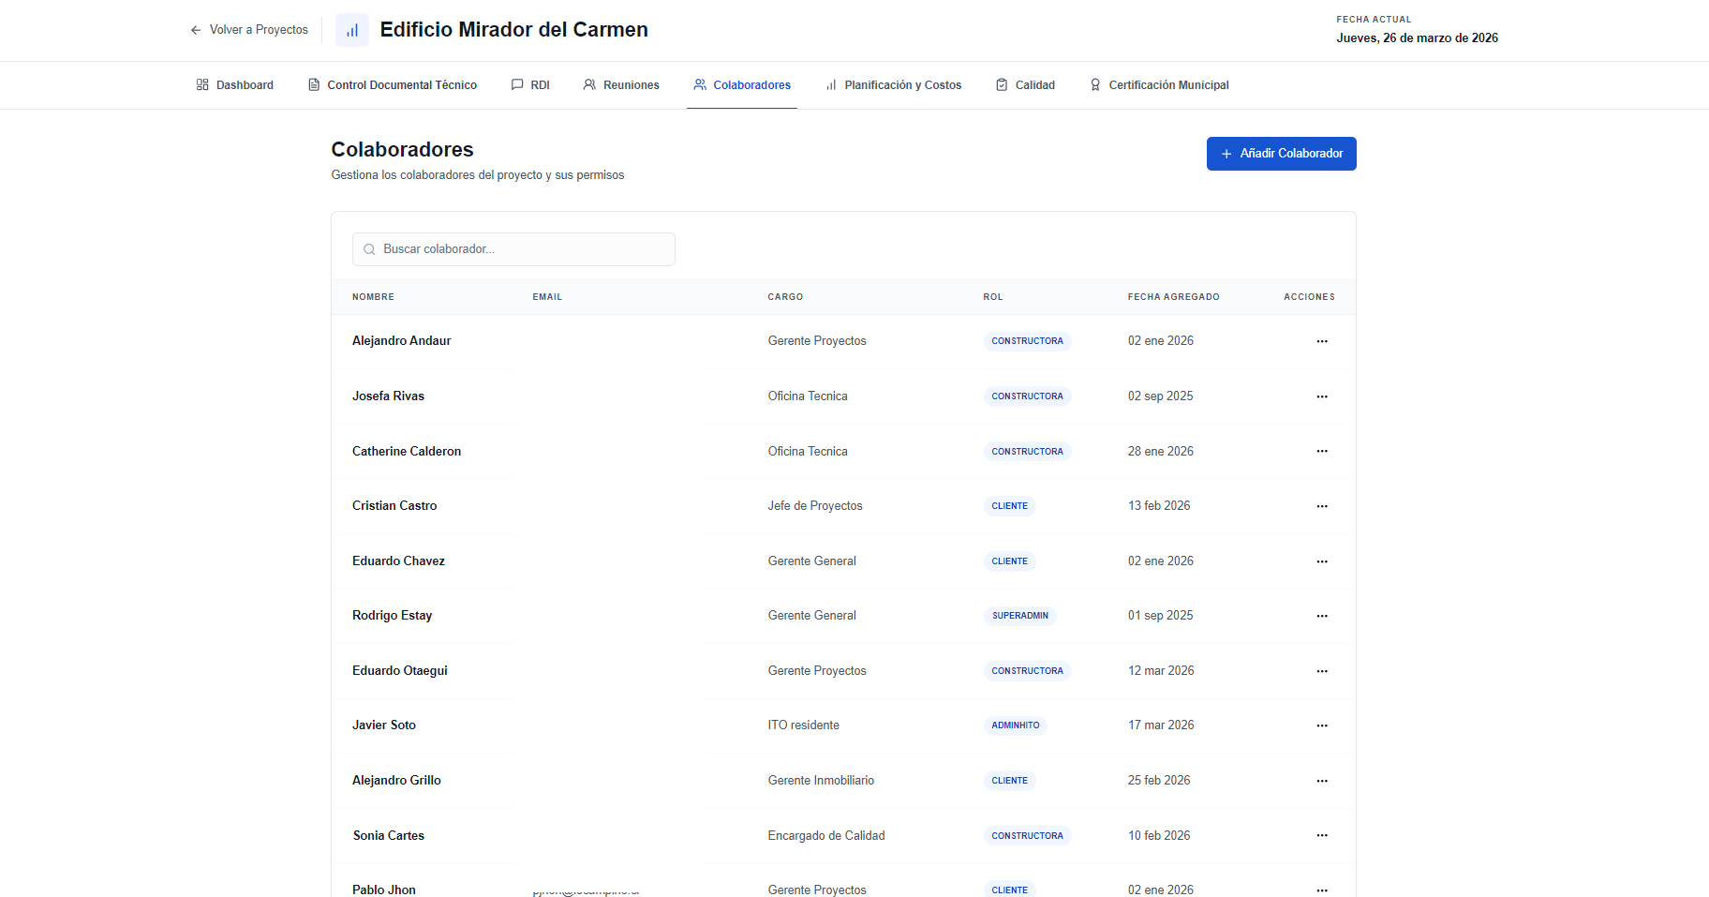Click the name Javier Soto
1709x897 pixels.
tap(384, 725)
